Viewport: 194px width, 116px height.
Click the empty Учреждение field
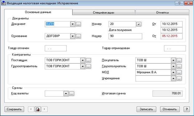153,78
